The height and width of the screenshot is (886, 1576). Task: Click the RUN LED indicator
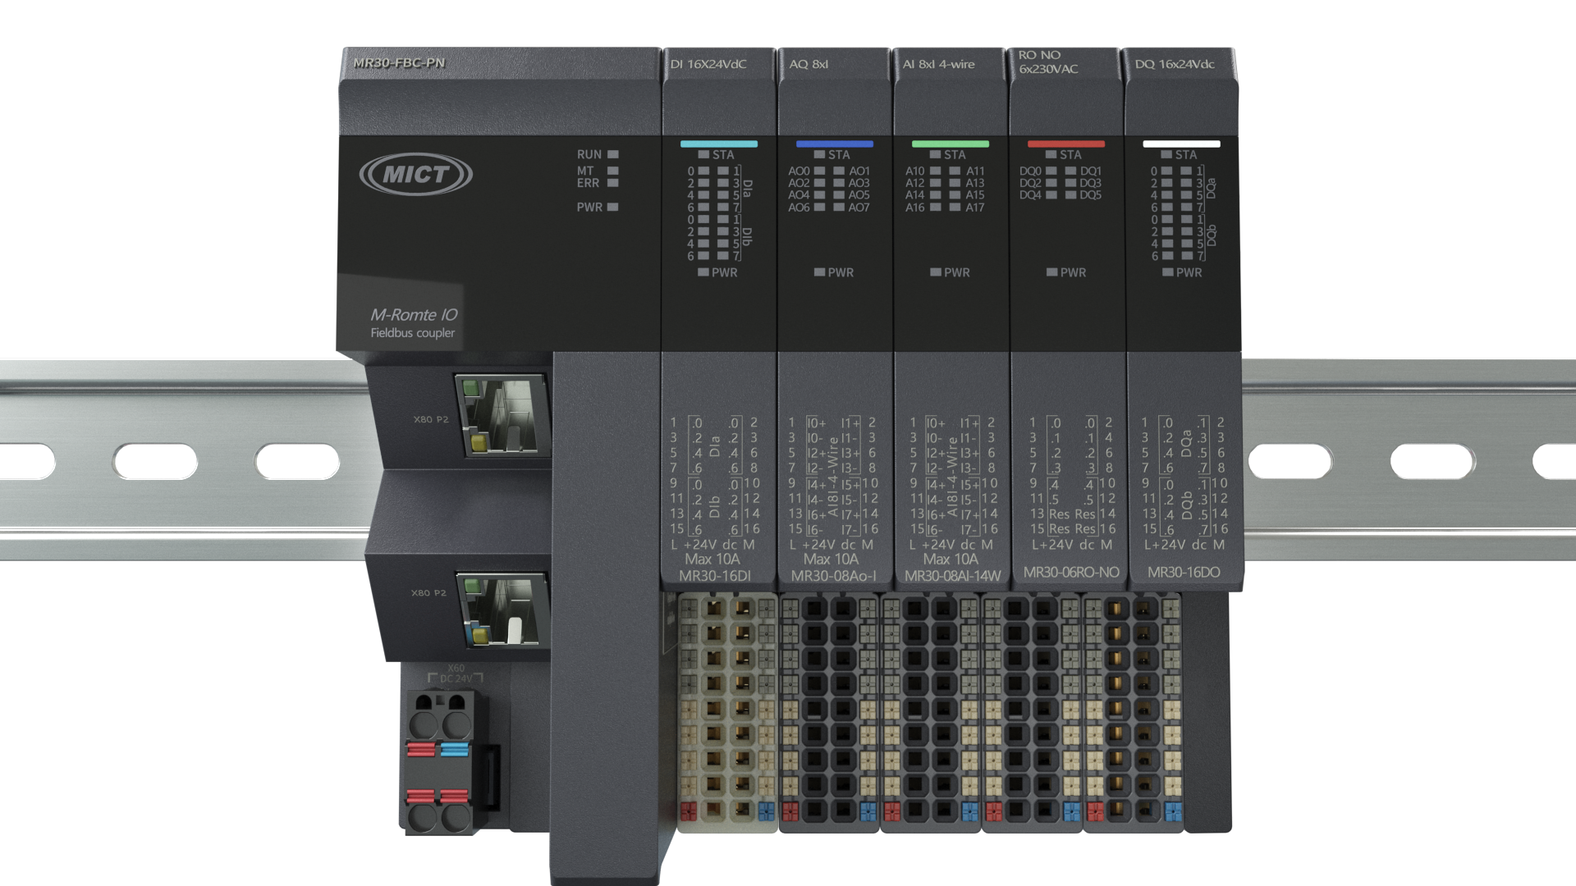[x=612, y=154]
